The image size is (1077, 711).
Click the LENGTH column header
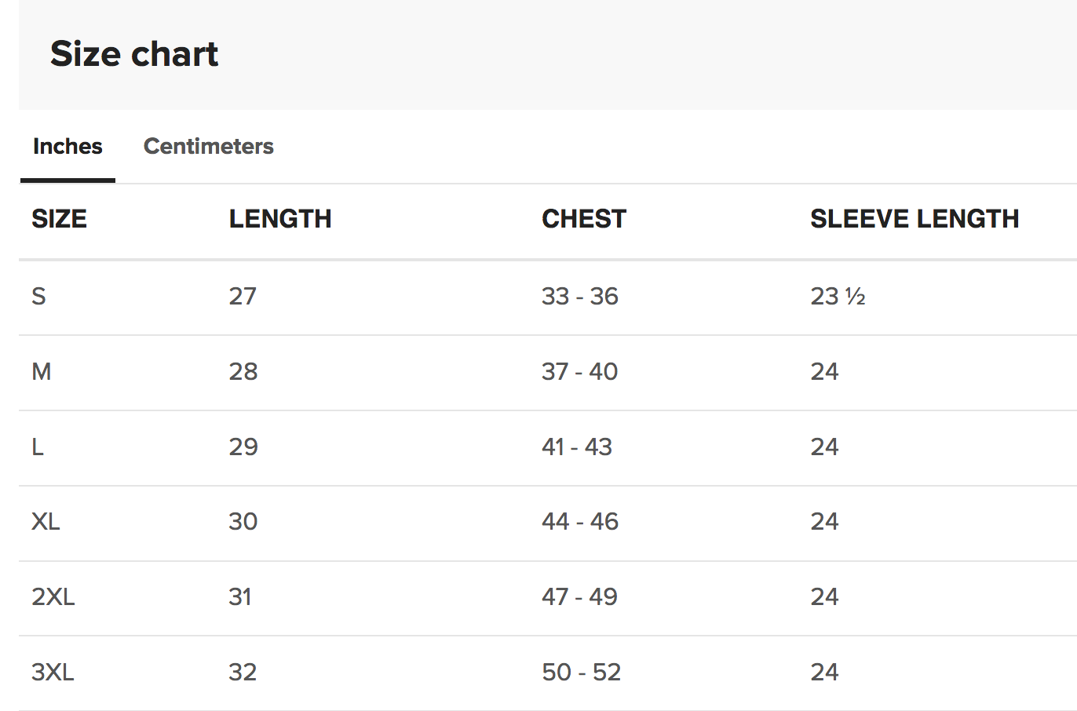click(280, 219)
